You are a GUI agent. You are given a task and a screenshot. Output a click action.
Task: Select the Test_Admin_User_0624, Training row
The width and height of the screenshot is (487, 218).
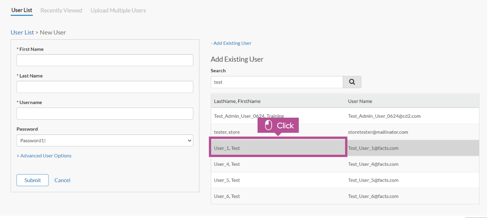tap(345, 116)
